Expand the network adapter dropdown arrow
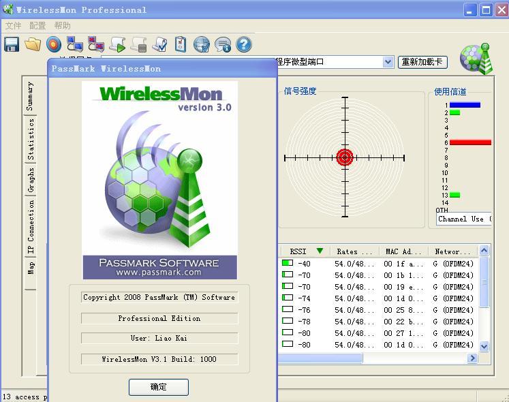The width and height of the screenshot is (509, 402). tap(388, 62)
